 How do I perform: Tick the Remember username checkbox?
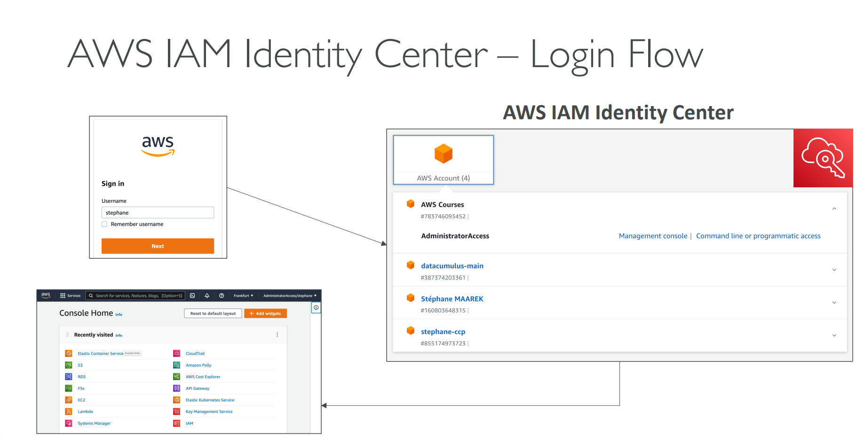[x=104, y=224]
